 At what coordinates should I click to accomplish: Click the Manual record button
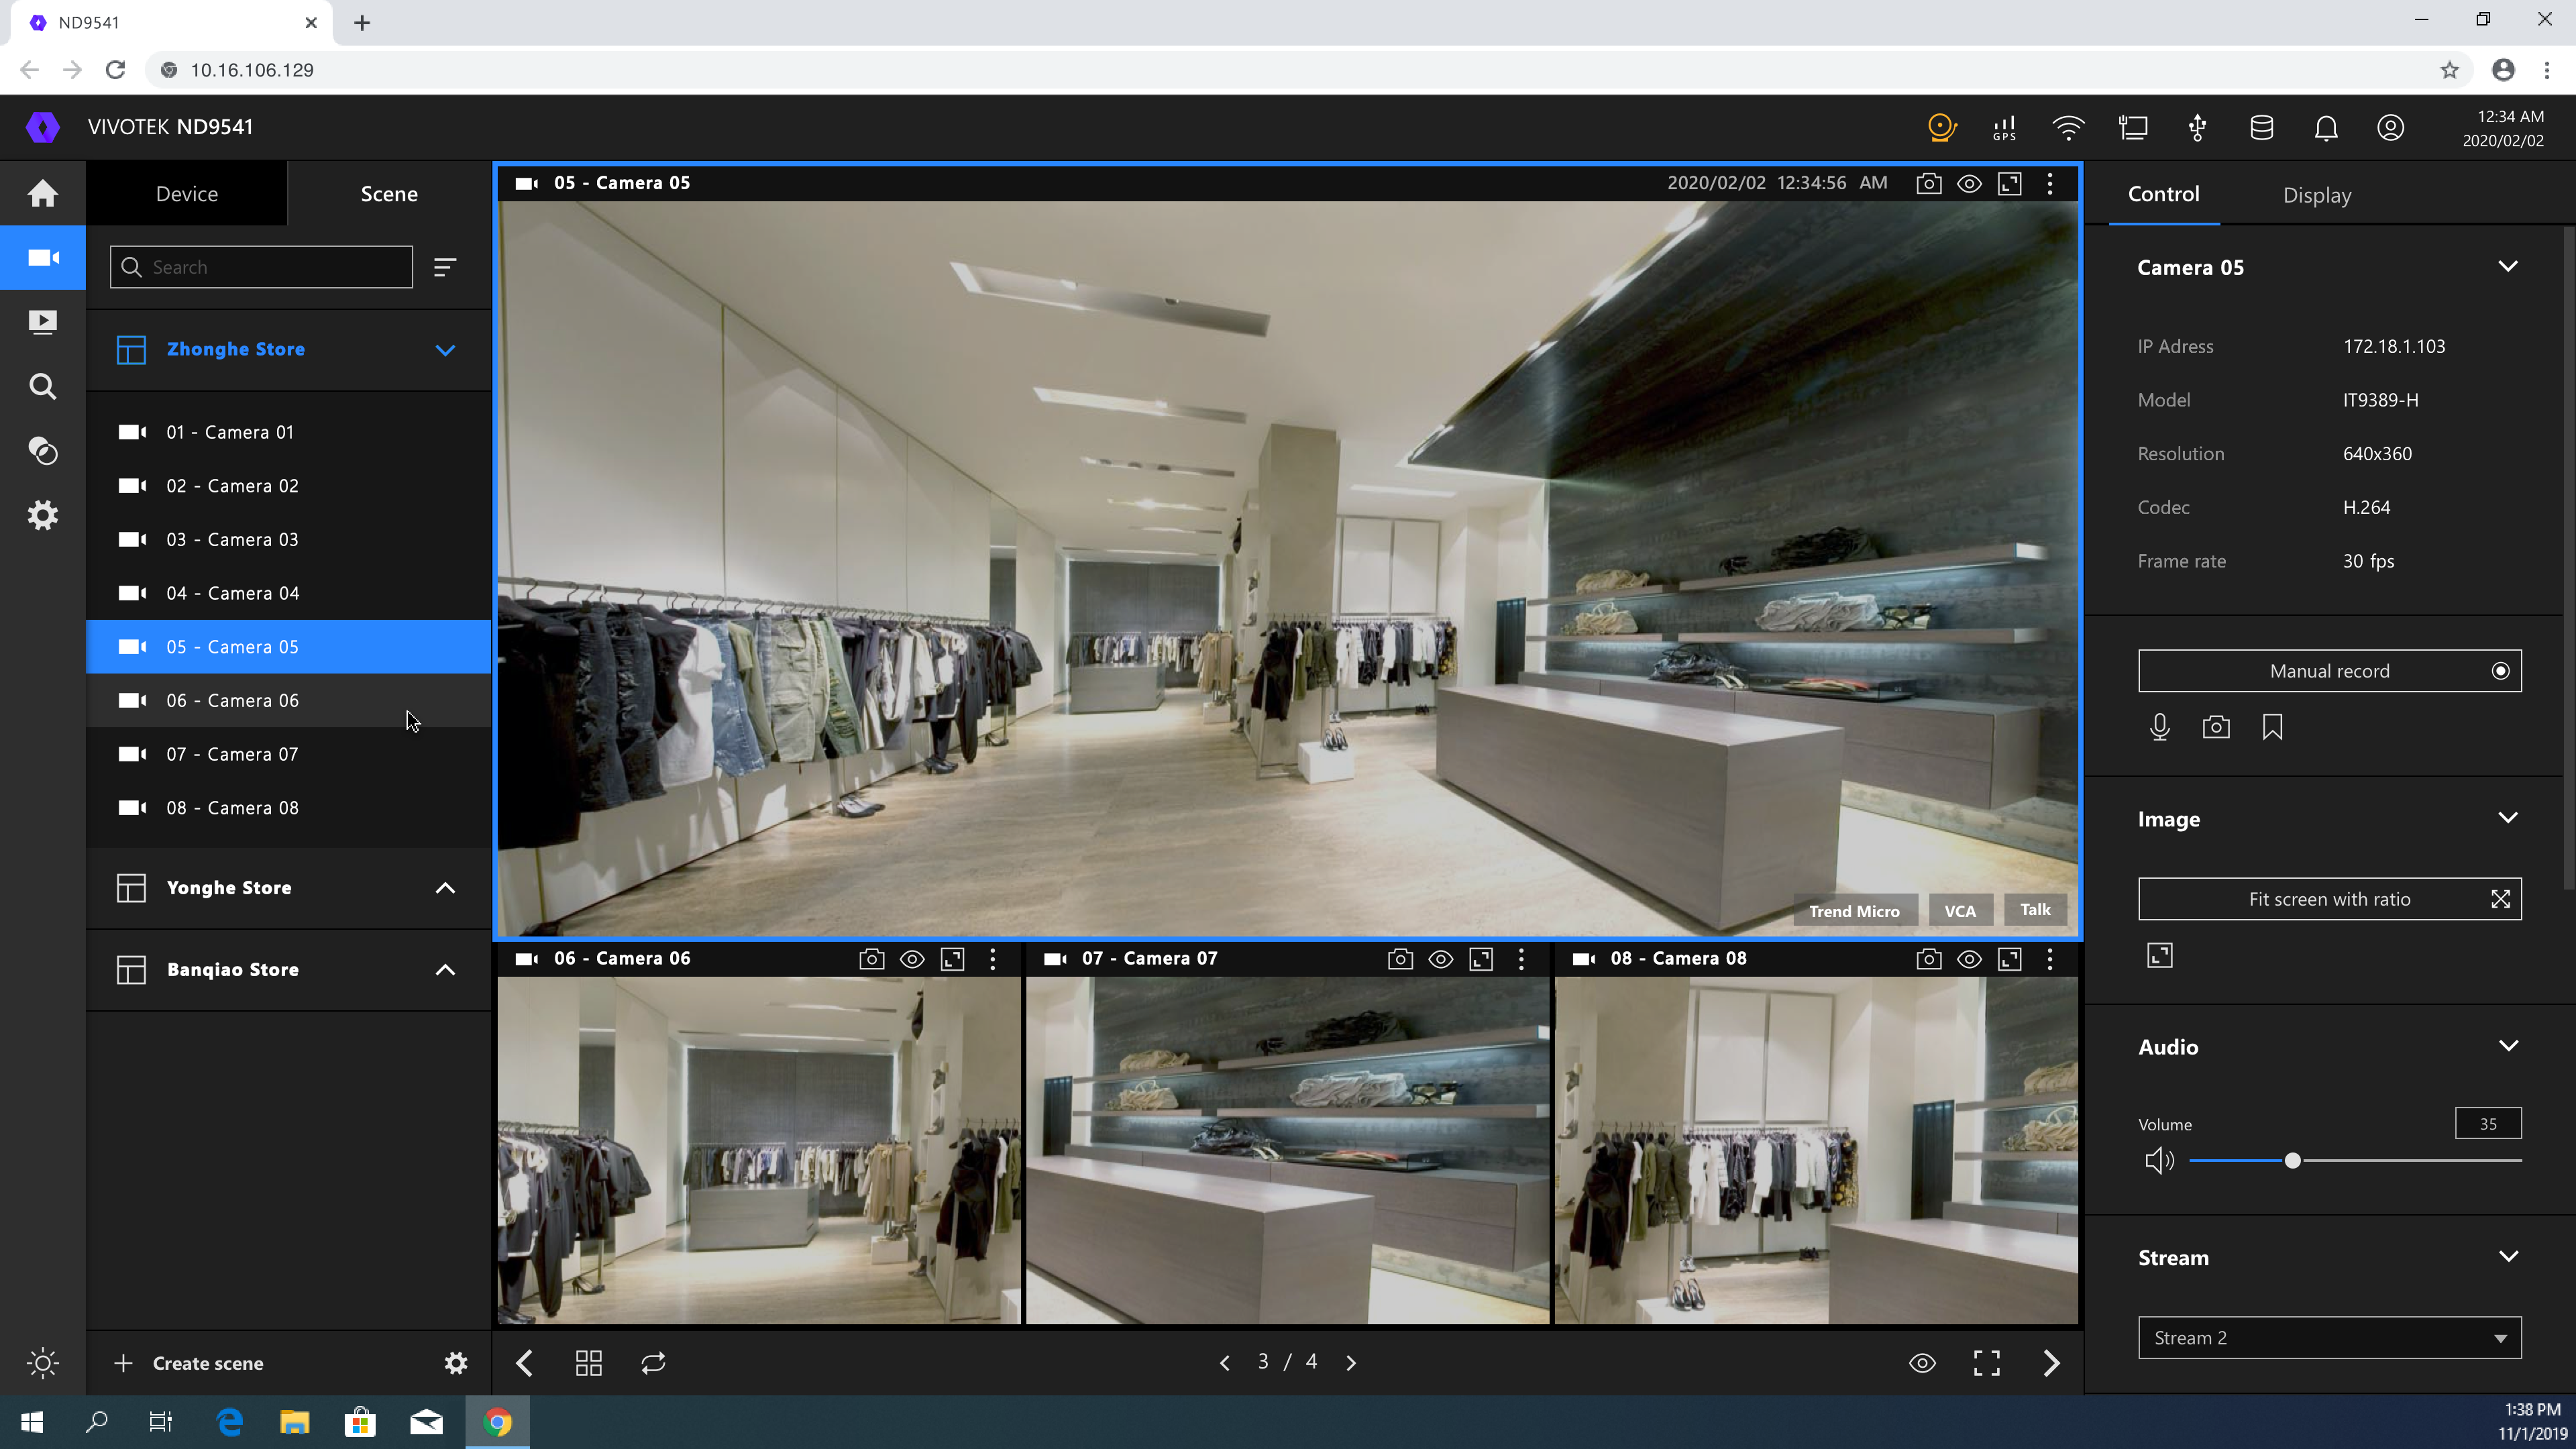[2329, 671]
